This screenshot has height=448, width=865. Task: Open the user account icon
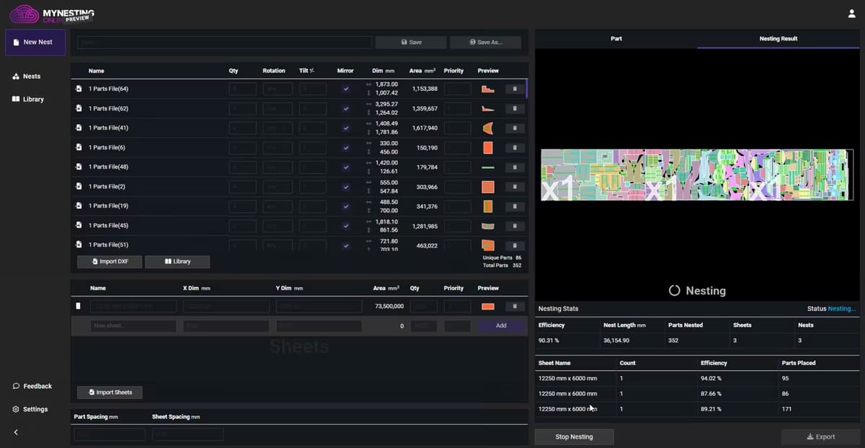point(852,14)
